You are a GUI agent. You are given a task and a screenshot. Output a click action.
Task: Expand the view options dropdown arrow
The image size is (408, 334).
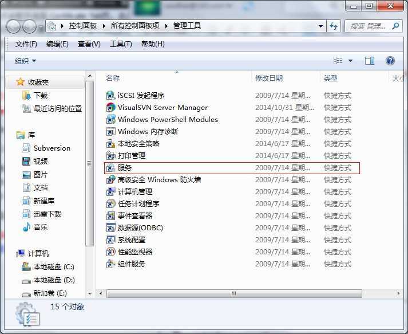point(350,61)
